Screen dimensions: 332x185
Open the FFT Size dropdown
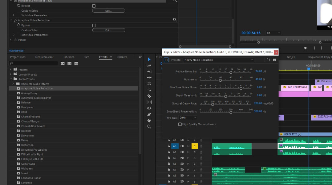pos(188,118)
